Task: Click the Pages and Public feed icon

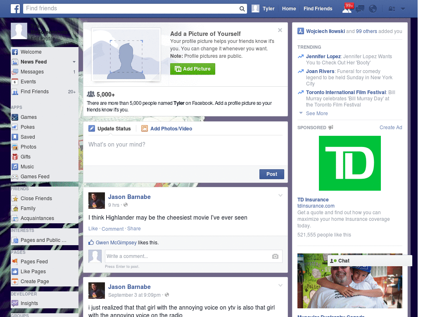Action: point(15,241)
